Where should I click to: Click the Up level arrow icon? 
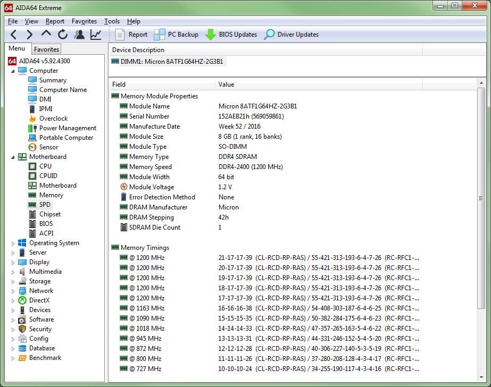click(46, 35)
